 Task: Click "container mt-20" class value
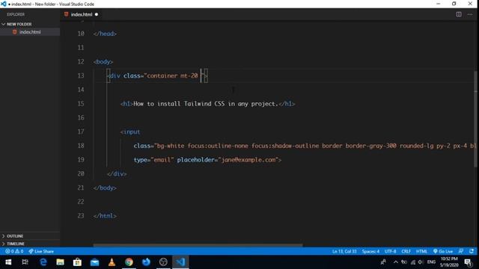click(172, 75)
